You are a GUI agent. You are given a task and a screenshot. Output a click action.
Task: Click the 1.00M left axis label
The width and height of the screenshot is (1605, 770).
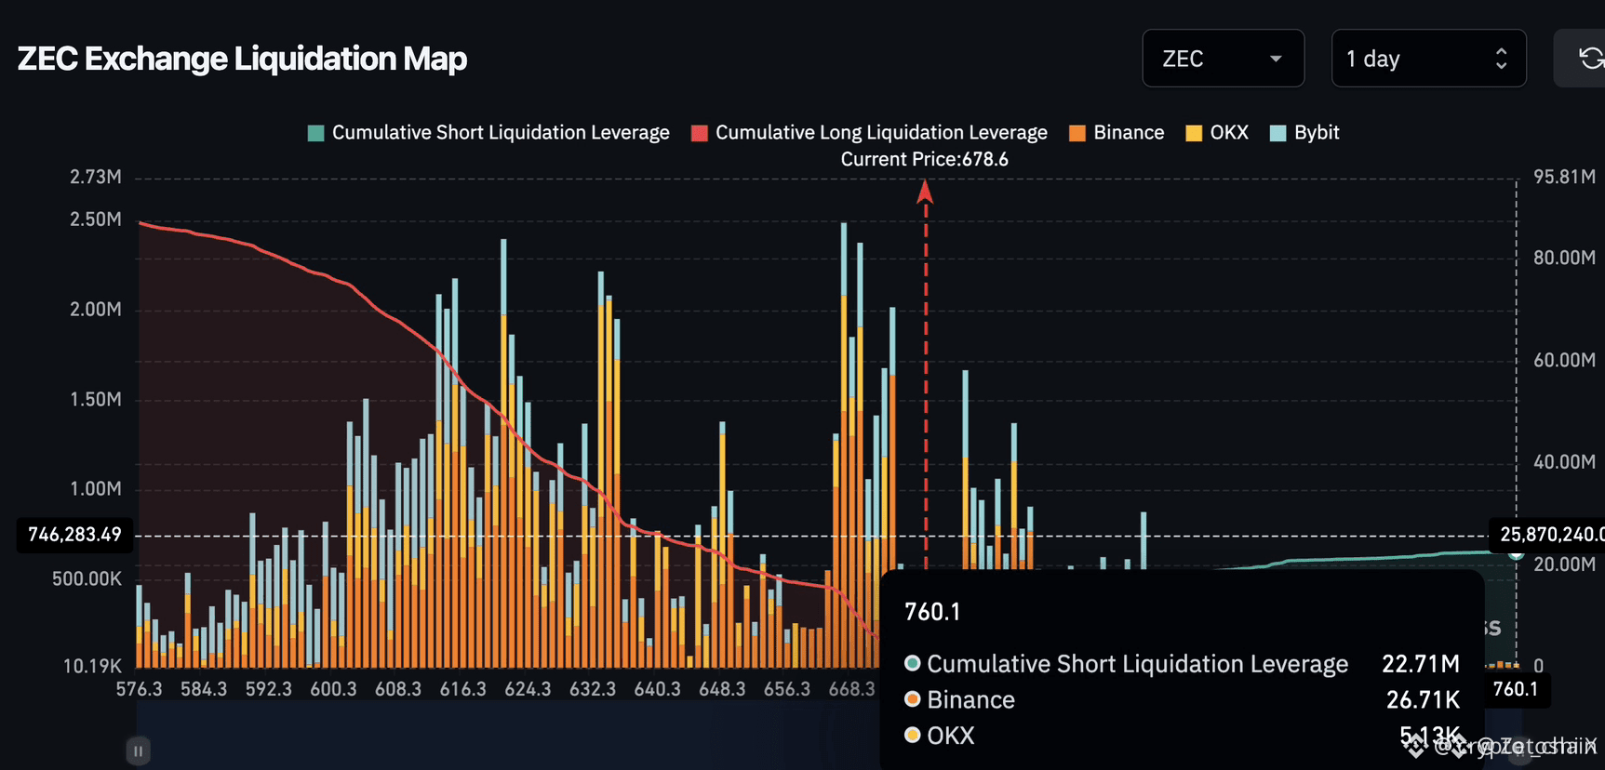click(x=96, y=489)
